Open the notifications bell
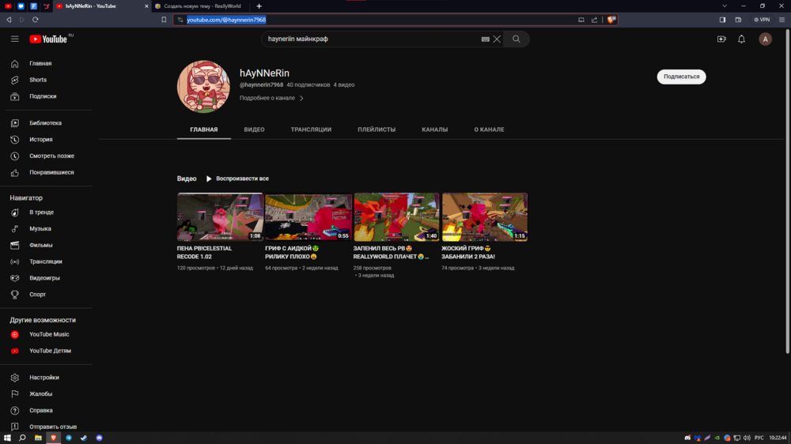 pyautogui.click(x=741, y=39)
